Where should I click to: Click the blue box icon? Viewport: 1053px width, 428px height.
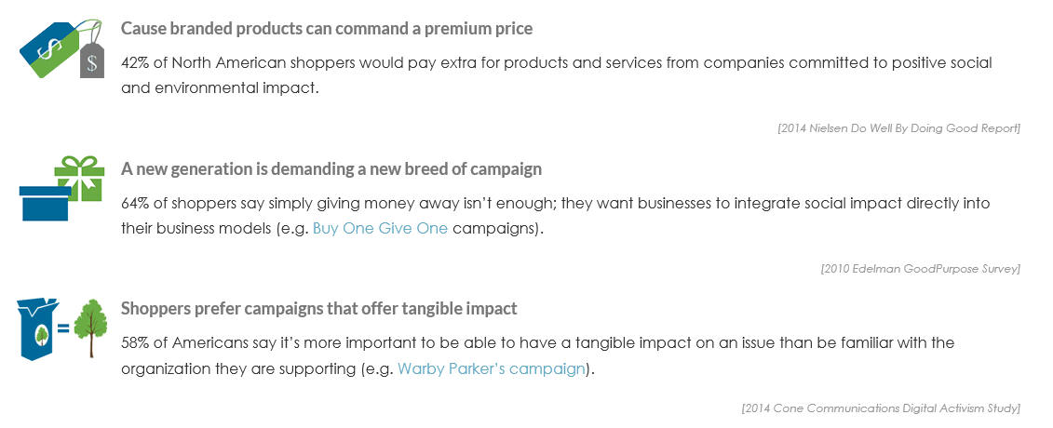tap(45, 203)
